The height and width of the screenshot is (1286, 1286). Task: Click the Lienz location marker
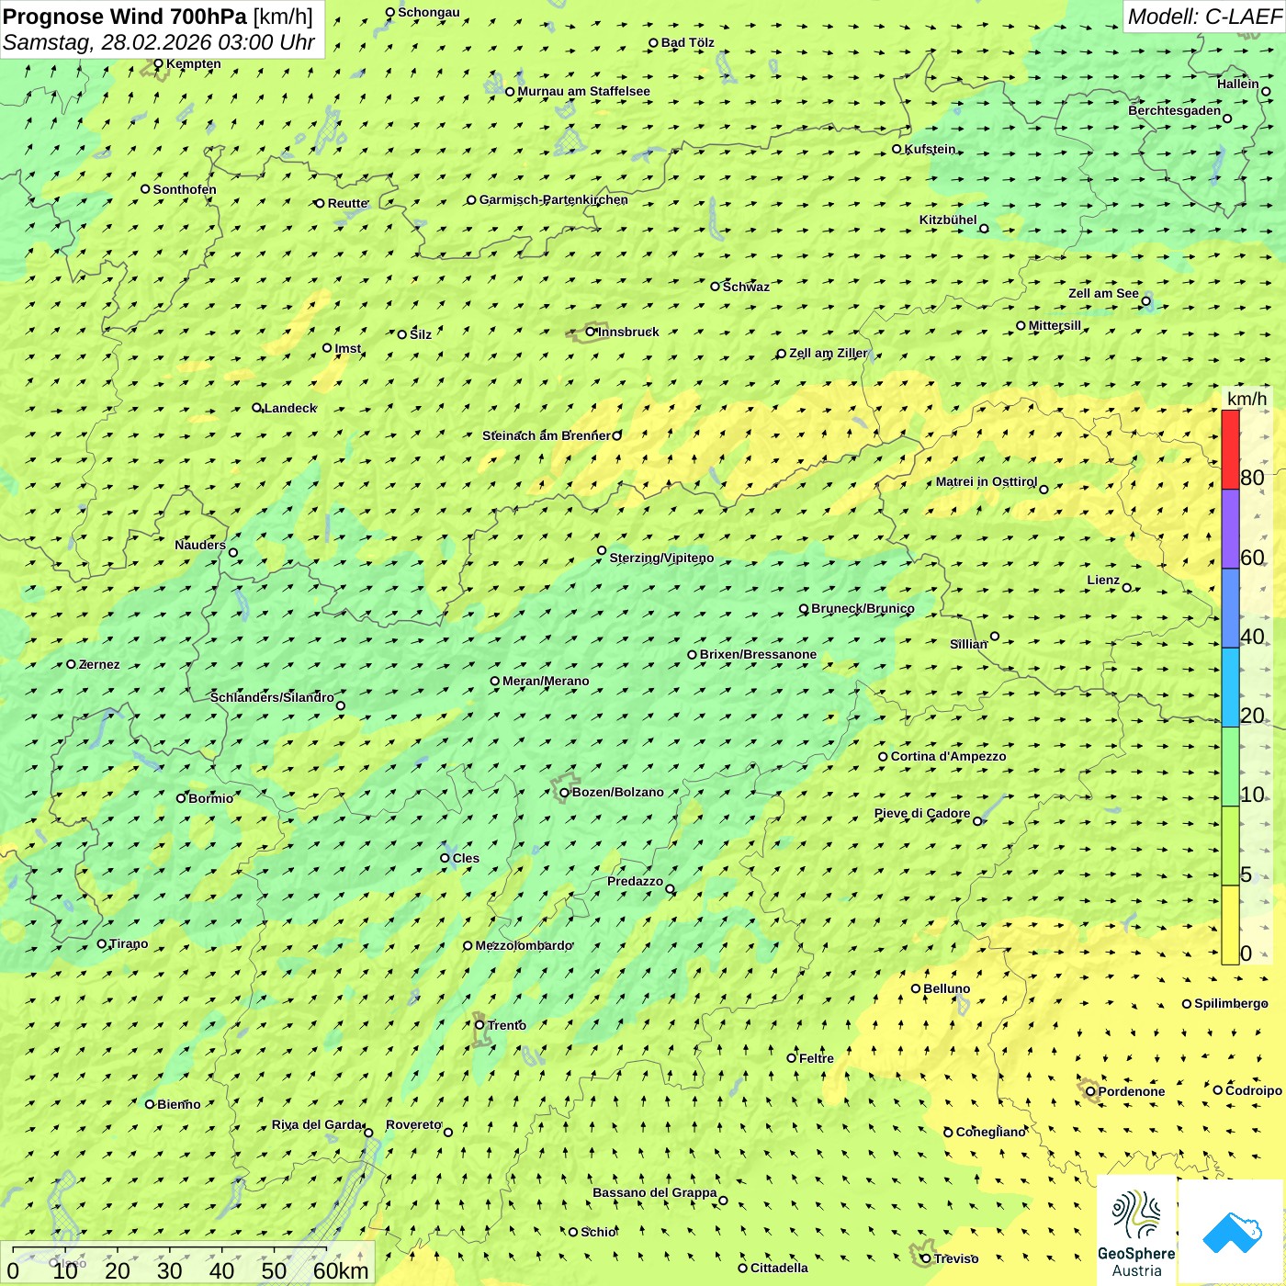[x=1127, y=588]
